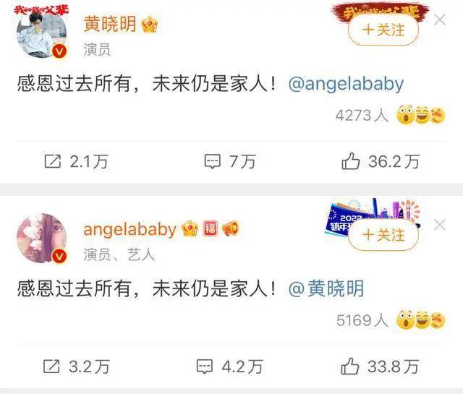Like the post with 33.8万 likes
The image size is (463, 394).
click(380, 367)
